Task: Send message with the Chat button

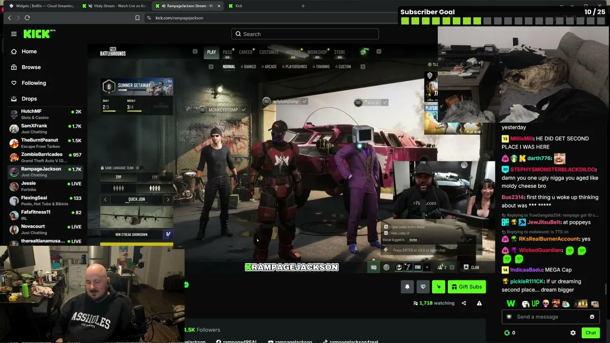Action: (590, 333)
